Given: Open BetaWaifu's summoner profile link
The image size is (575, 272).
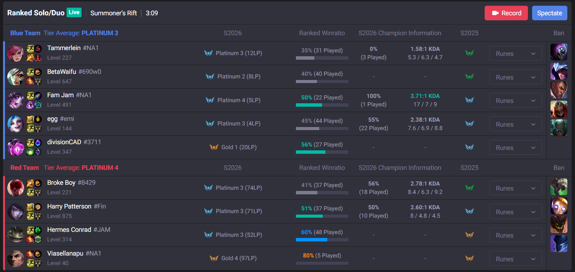Looking at the screenshot, I should tap(62, 72).
